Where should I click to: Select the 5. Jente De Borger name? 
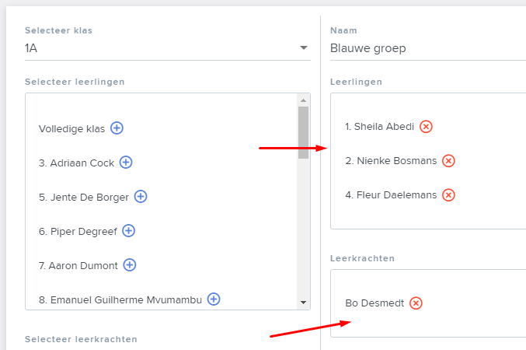pyautogui.click(x=84, y=198)
